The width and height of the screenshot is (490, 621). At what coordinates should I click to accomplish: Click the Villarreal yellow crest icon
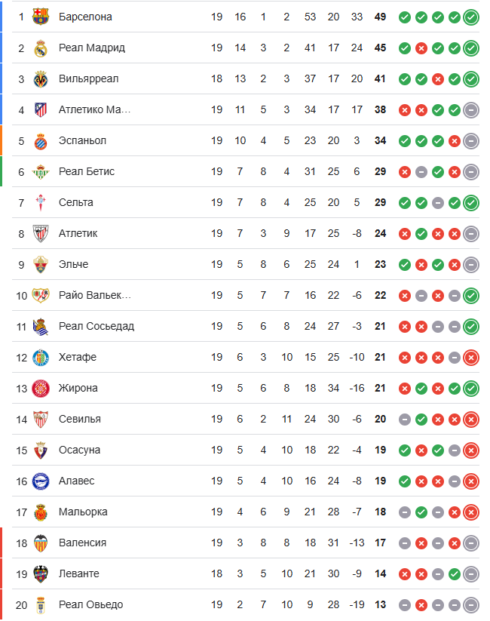tap(41, 78)
